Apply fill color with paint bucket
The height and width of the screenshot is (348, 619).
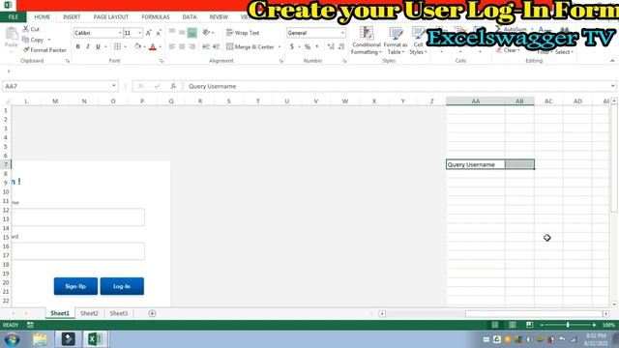click(137, 46)
